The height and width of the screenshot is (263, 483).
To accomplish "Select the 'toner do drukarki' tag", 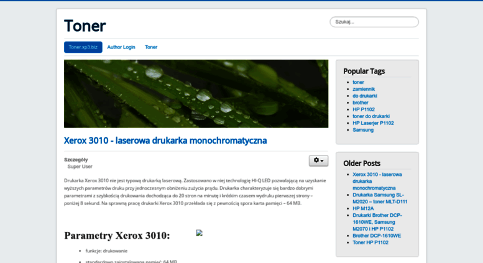I will pos(371,116).
